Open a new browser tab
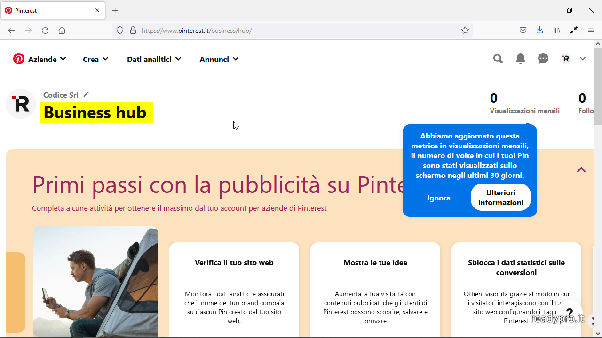The image size is (602, 338). tap(115, 10)
